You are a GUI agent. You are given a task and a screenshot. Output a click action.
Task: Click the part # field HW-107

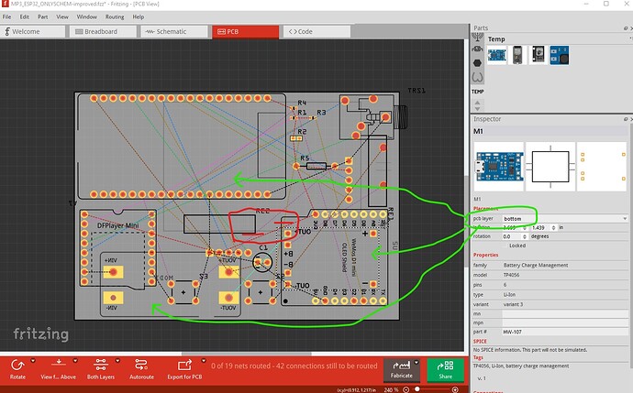click(565, 332)
